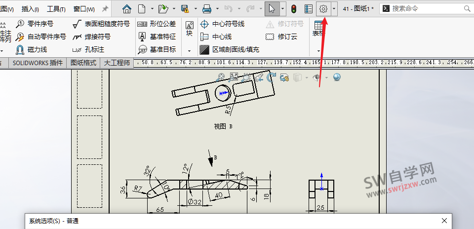Expand the Options gear dropdown arrow
474x229 pixels.
pyautogui.click(x=334, y=8)
